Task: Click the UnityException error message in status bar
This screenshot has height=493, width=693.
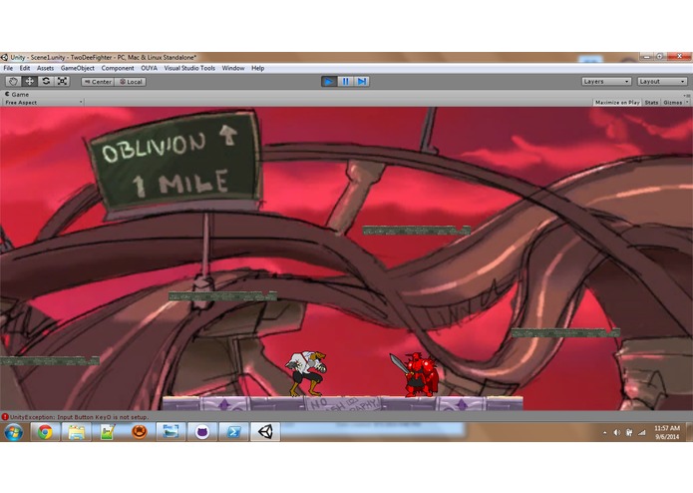Action: pos(80,417)
